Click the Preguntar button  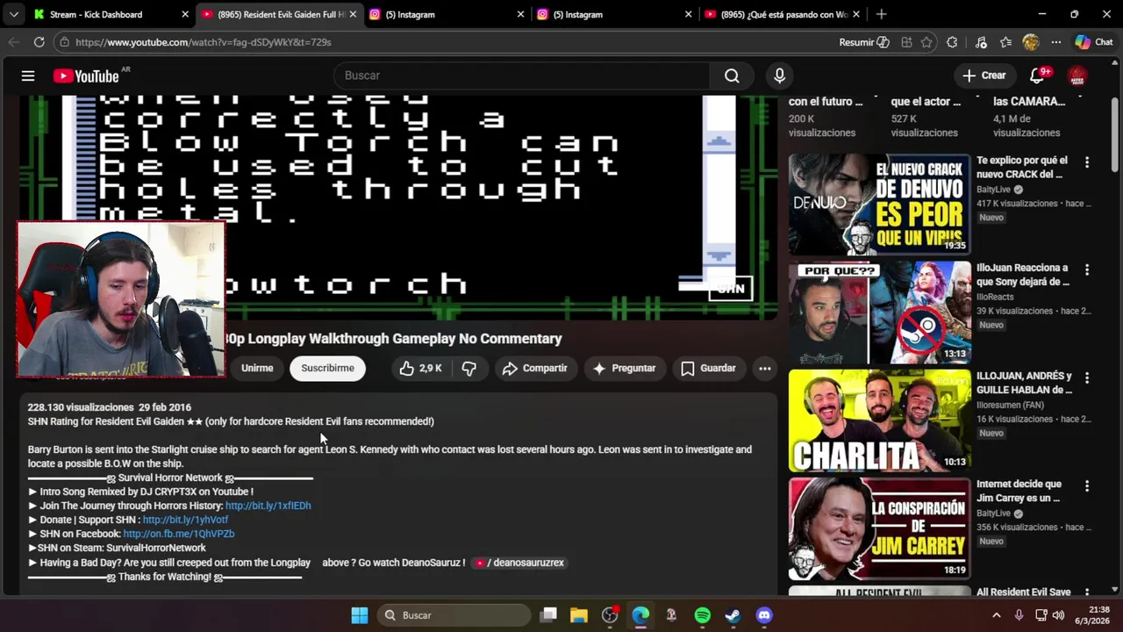tap(625, 369)
